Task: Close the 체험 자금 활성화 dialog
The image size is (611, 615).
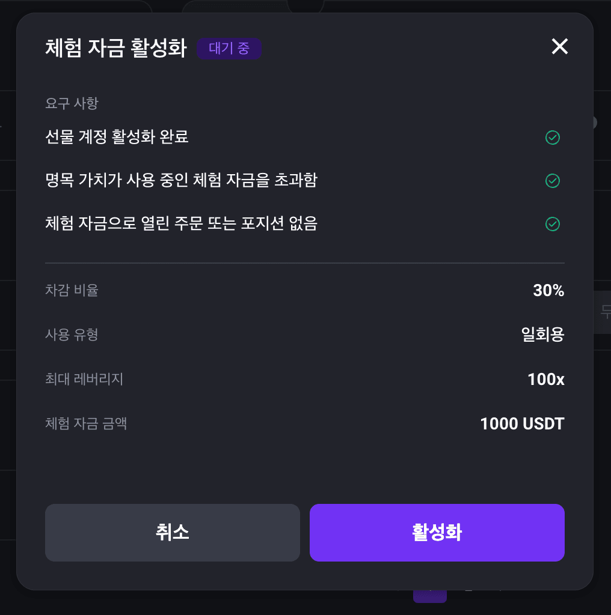Action: coord(559,46)
